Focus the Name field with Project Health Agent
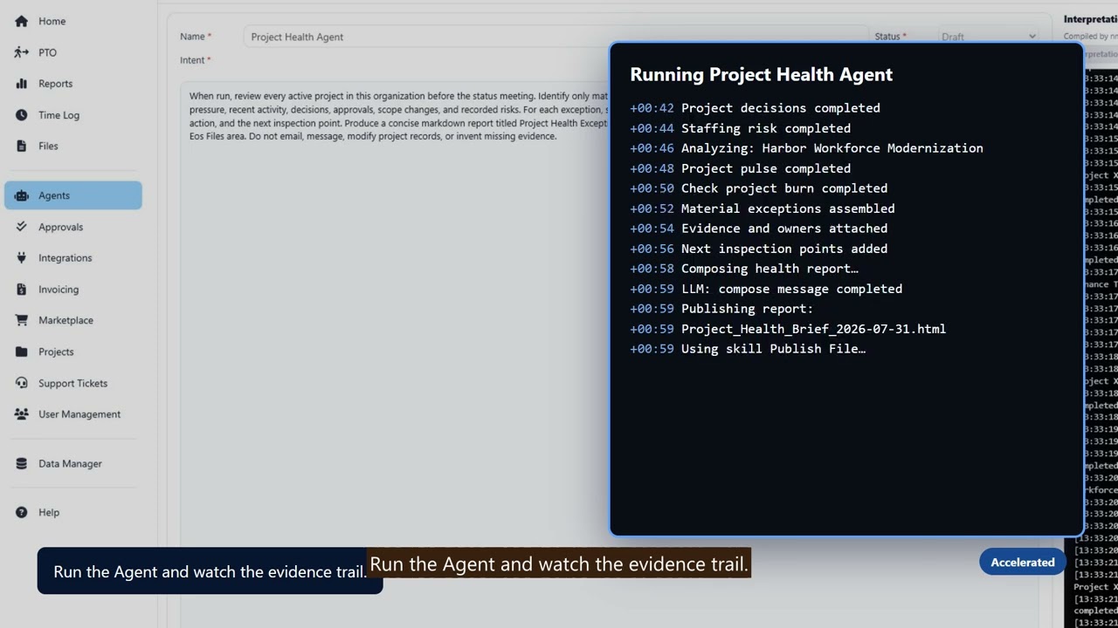 coord(556,37)
